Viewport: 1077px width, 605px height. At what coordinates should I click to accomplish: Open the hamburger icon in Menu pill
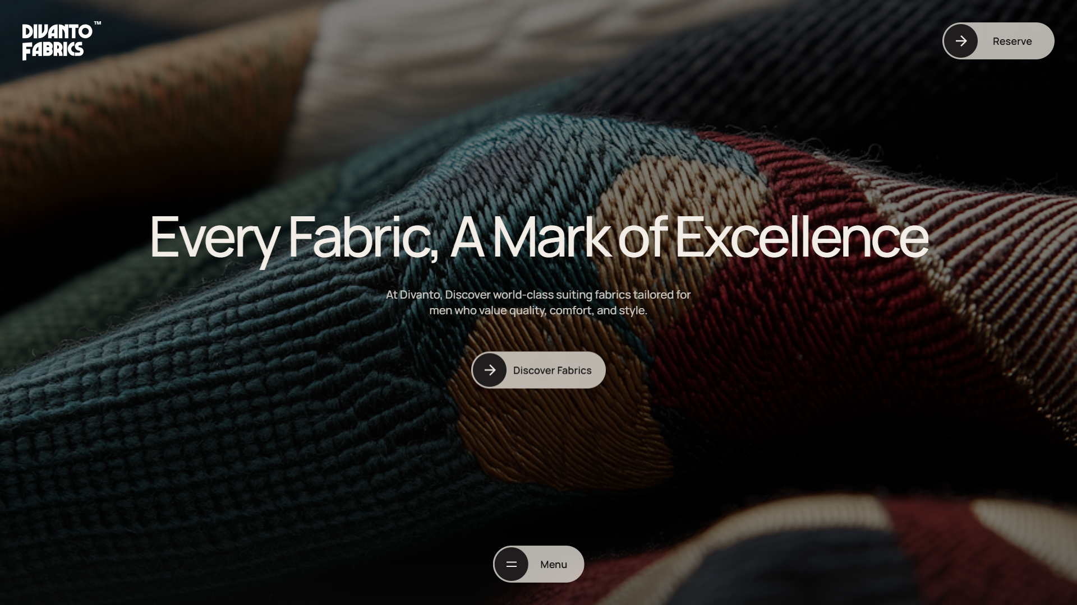(512, 564)
